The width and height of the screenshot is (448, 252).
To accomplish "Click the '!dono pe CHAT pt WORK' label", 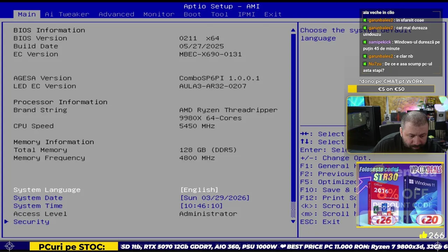I will [391, 81].
